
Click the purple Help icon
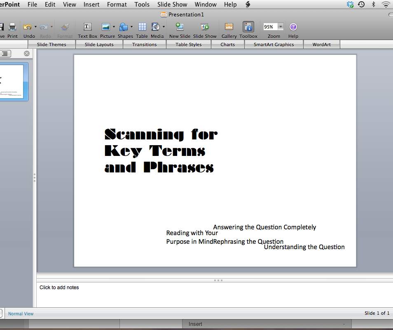293,27
